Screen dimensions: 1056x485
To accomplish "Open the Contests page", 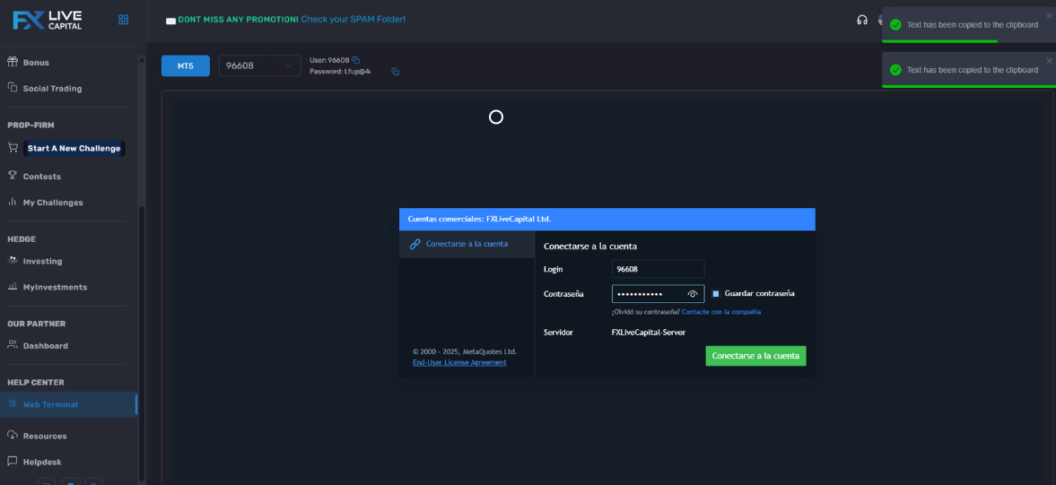I will pyautogui.click(x=42, y=177).
